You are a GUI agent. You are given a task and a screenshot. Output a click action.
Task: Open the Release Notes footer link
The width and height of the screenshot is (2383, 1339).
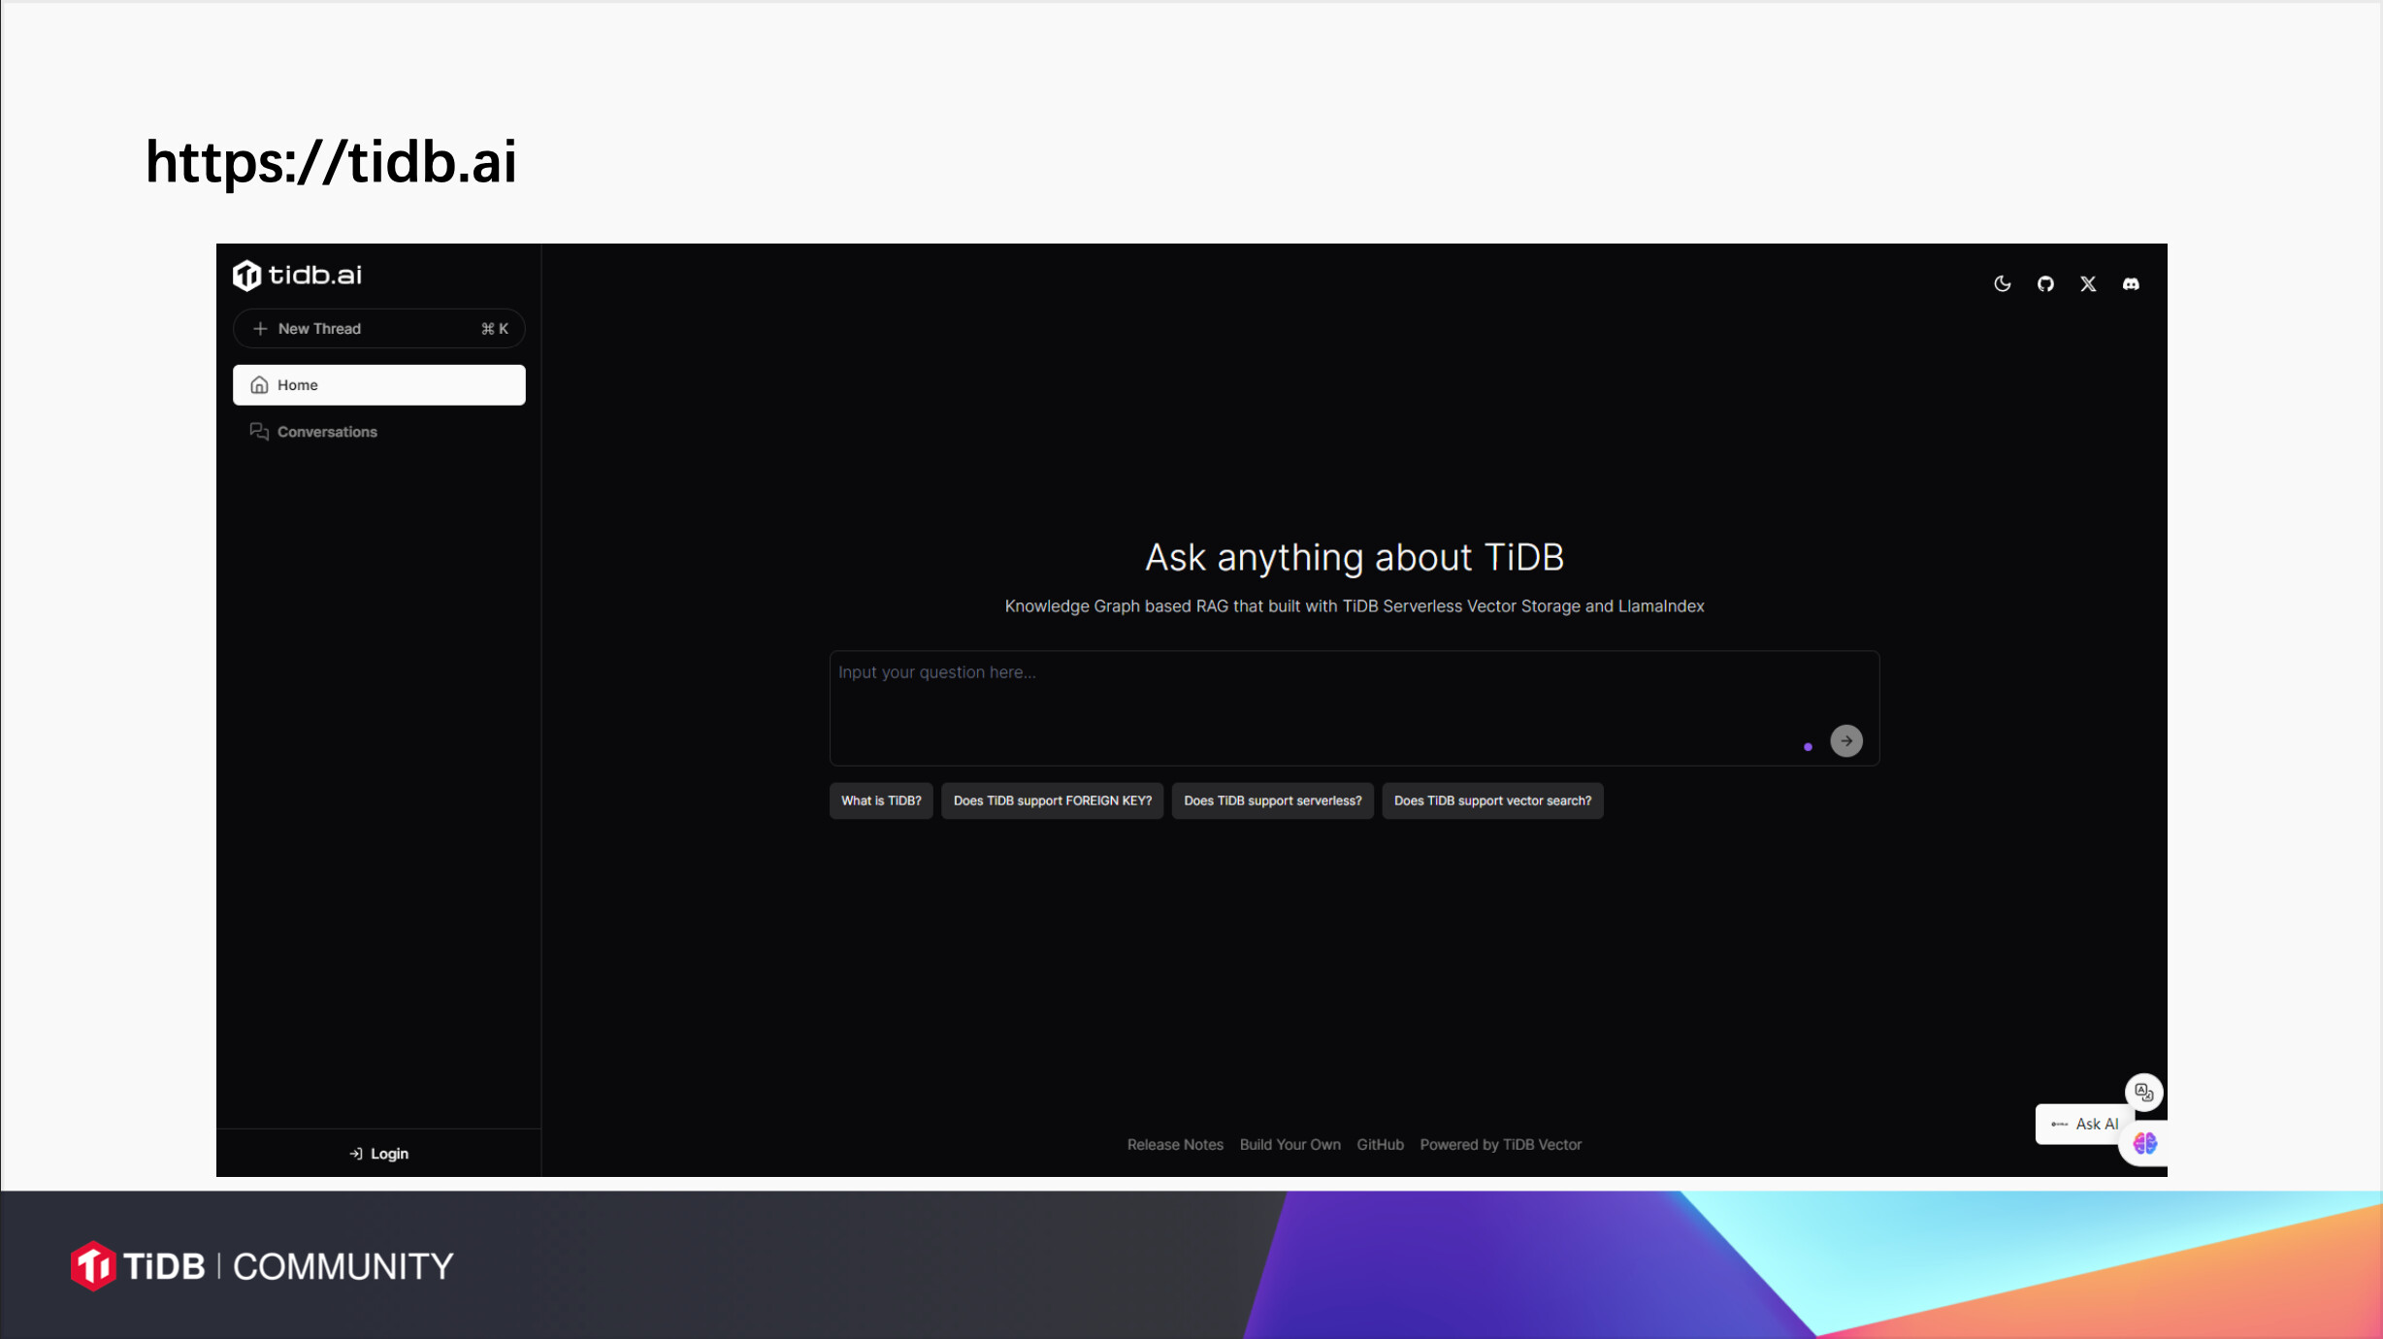pyautogui.click(x=1174, y=1145)
